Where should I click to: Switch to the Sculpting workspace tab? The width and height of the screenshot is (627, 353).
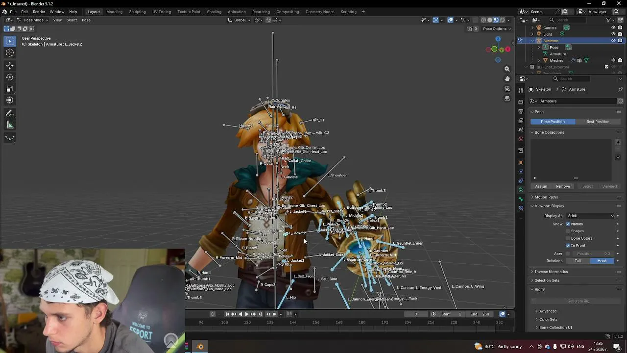(x=137, y=12)
